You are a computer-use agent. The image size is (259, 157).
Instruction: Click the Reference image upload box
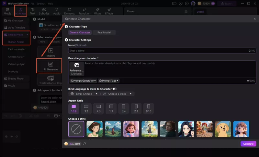pos(76,69)
